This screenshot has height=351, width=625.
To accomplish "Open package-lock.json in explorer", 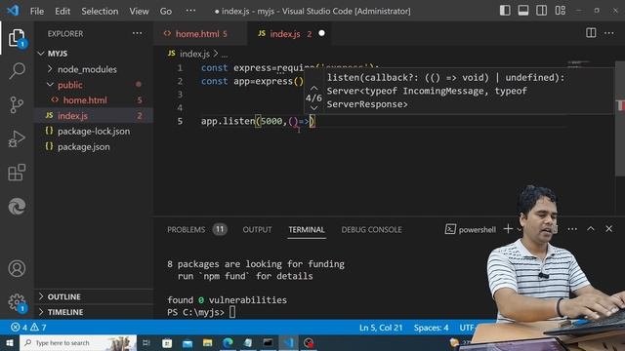I will [x=94, y=132].
